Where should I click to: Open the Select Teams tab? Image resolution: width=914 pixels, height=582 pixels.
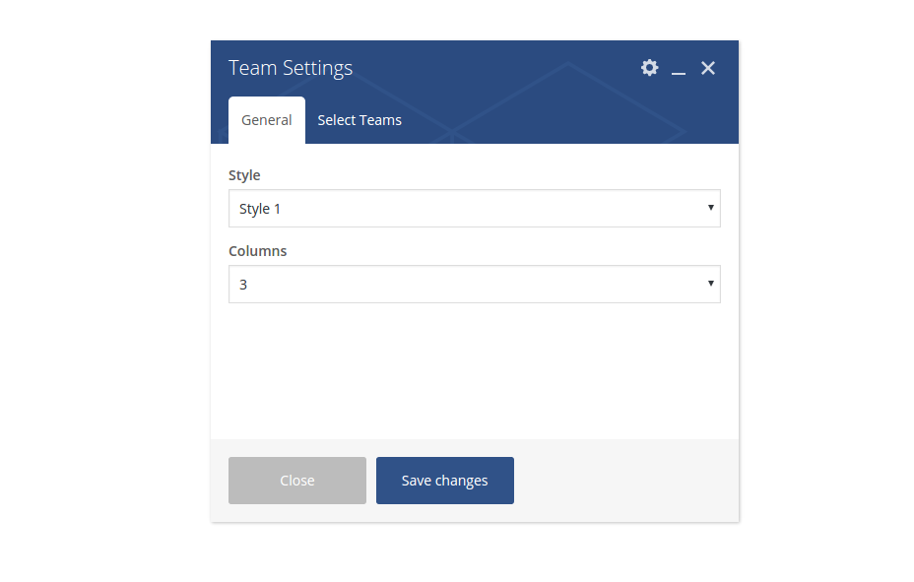[x=359, y=120]
